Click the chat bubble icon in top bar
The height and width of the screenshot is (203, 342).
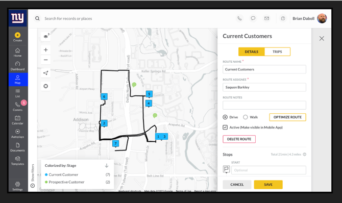click(x=253, y=18)
